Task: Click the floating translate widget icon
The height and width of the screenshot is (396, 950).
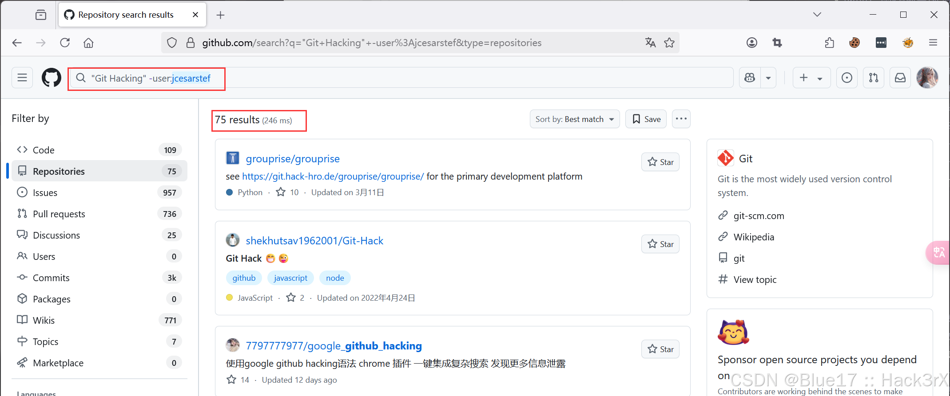Action: [938, 252]
